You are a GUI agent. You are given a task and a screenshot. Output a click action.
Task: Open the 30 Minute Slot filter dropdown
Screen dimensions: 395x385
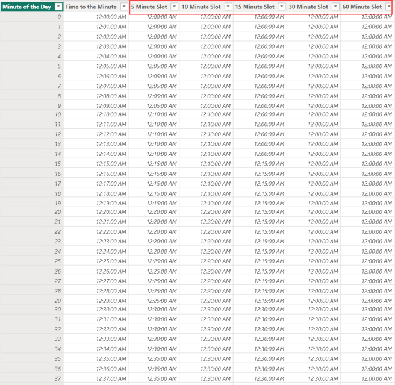[x=335, y=6]
